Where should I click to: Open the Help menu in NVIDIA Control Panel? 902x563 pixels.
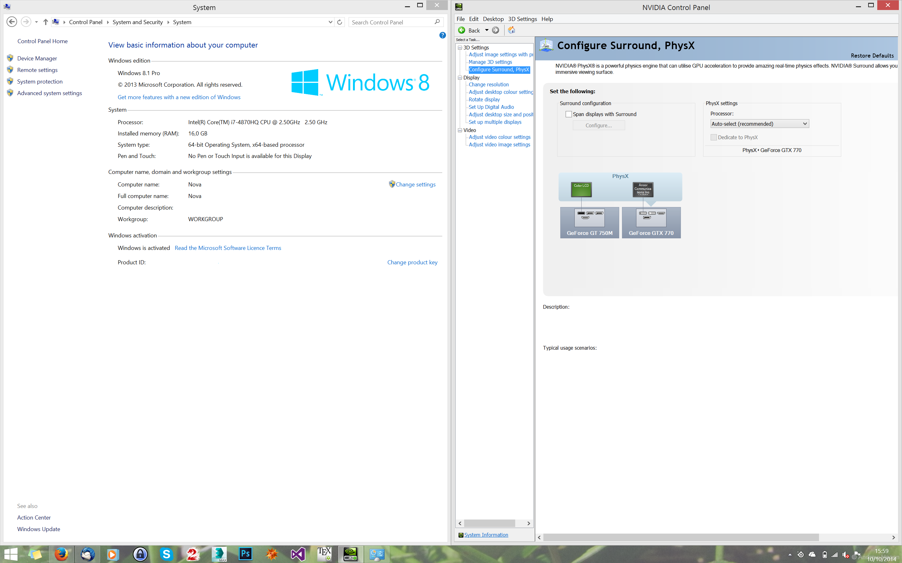(x=547, y=19)
